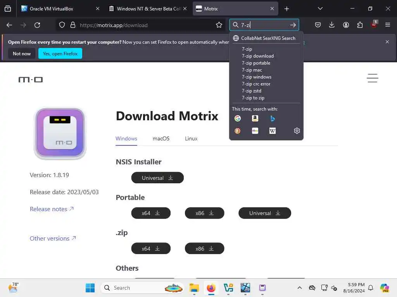
Task: Search with Wikipedia engine icon
Action: [x=273, y=131]
